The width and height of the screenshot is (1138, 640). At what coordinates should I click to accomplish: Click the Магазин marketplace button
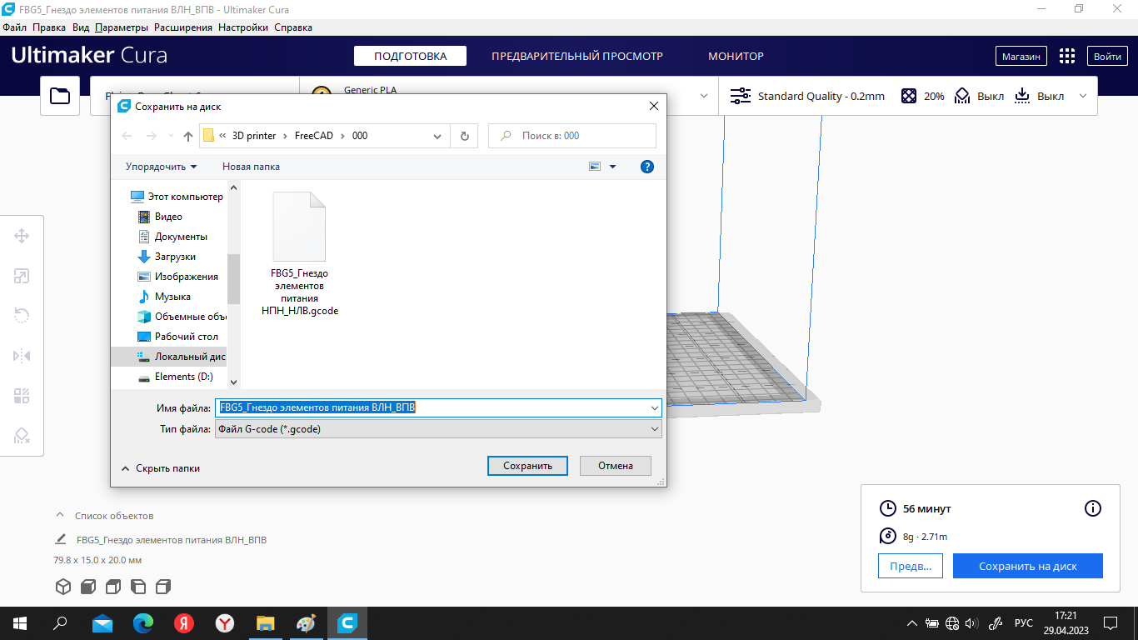tap(1021, 57)
